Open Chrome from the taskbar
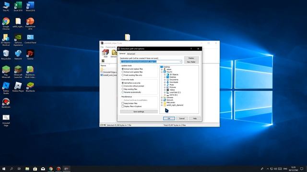The image size is (307, 172). click(51, 169)
